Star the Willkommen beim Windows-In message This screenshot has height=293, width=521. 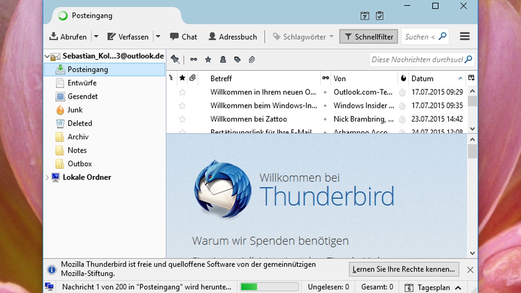point(182,106)
